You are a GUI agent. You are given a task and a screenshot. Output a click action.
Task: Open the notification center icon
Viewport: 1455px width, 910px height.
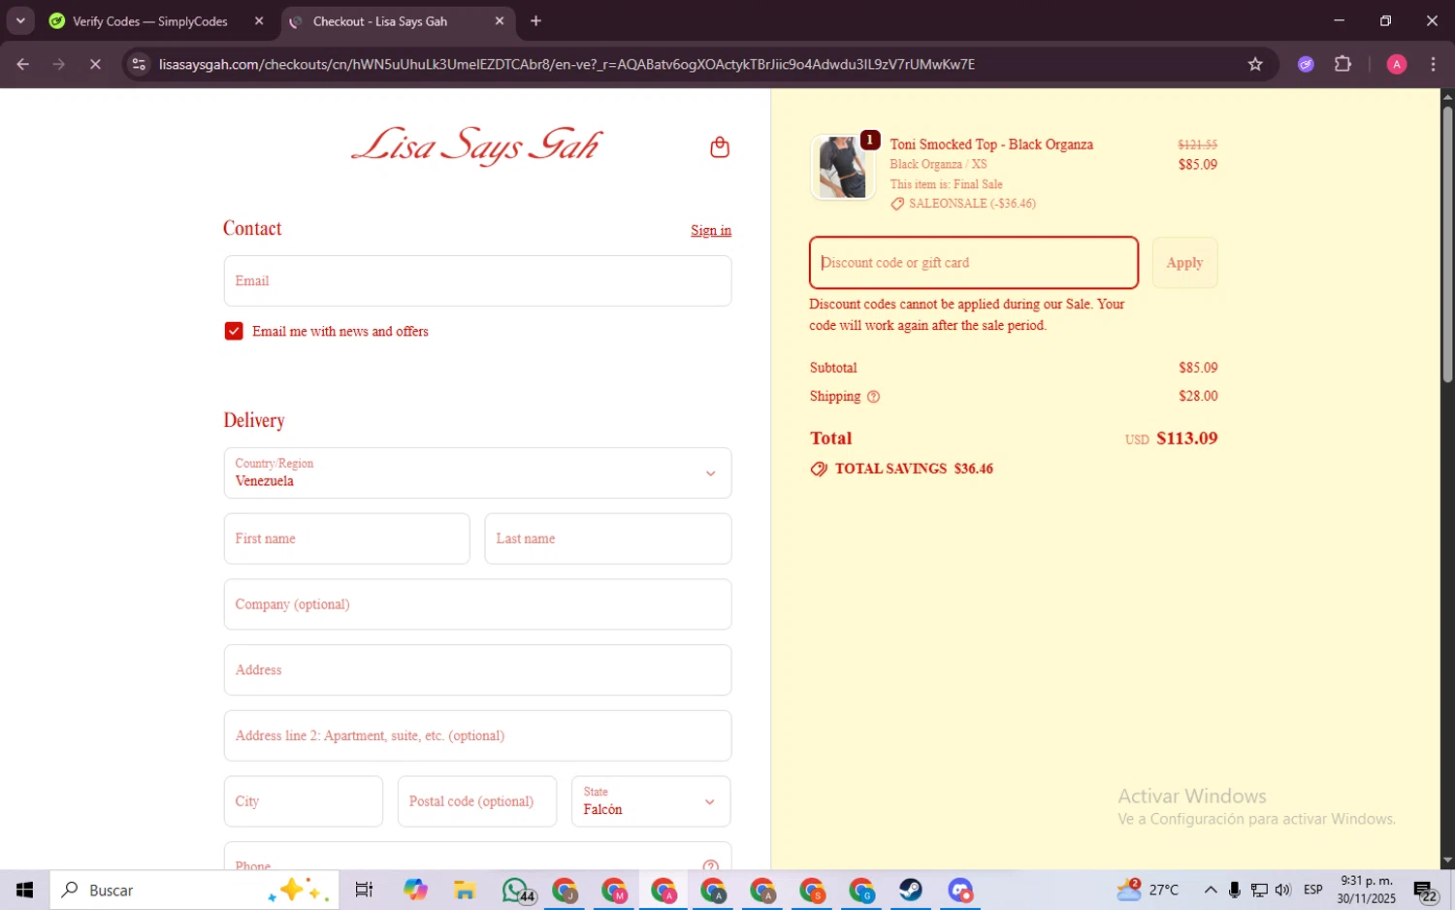tap(1425, 891)
